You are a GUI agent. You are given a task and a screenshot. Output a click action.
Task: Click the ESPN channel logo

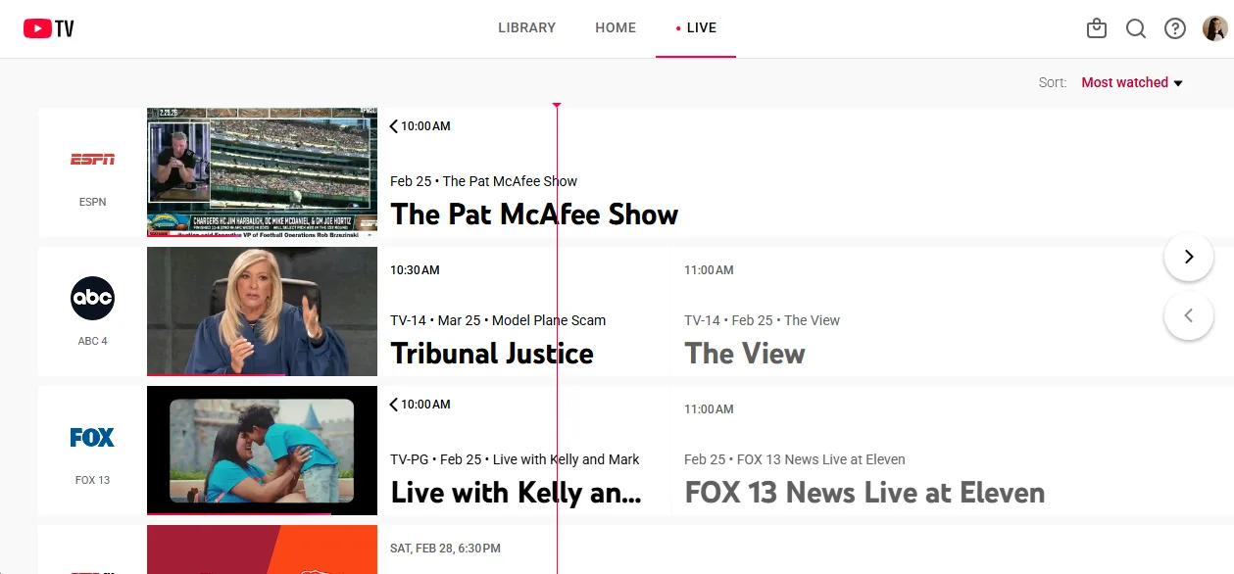coord(92,160)
